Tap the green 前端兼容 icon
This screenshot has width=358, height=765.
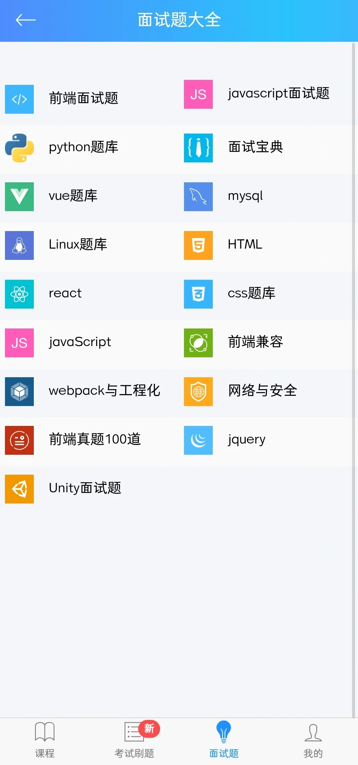click(198, 343)
